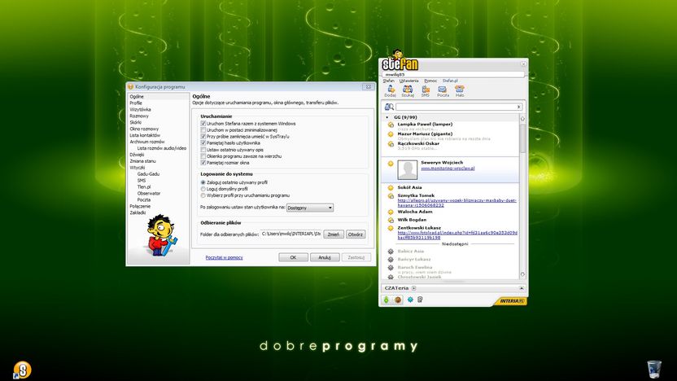Screen dimensions: 677x381
Task: Click the OK button in configuration dialog
Action: (x=293, y=257)
